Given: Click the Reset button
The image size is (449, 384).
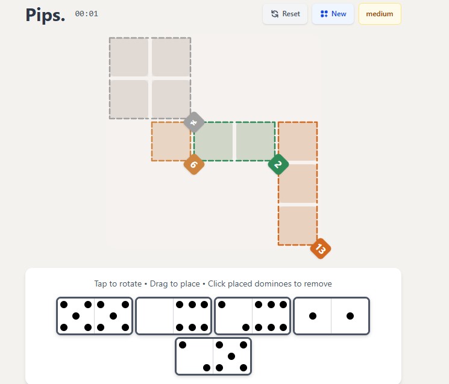Looking at the screenshot, I should tap(285, 14).
